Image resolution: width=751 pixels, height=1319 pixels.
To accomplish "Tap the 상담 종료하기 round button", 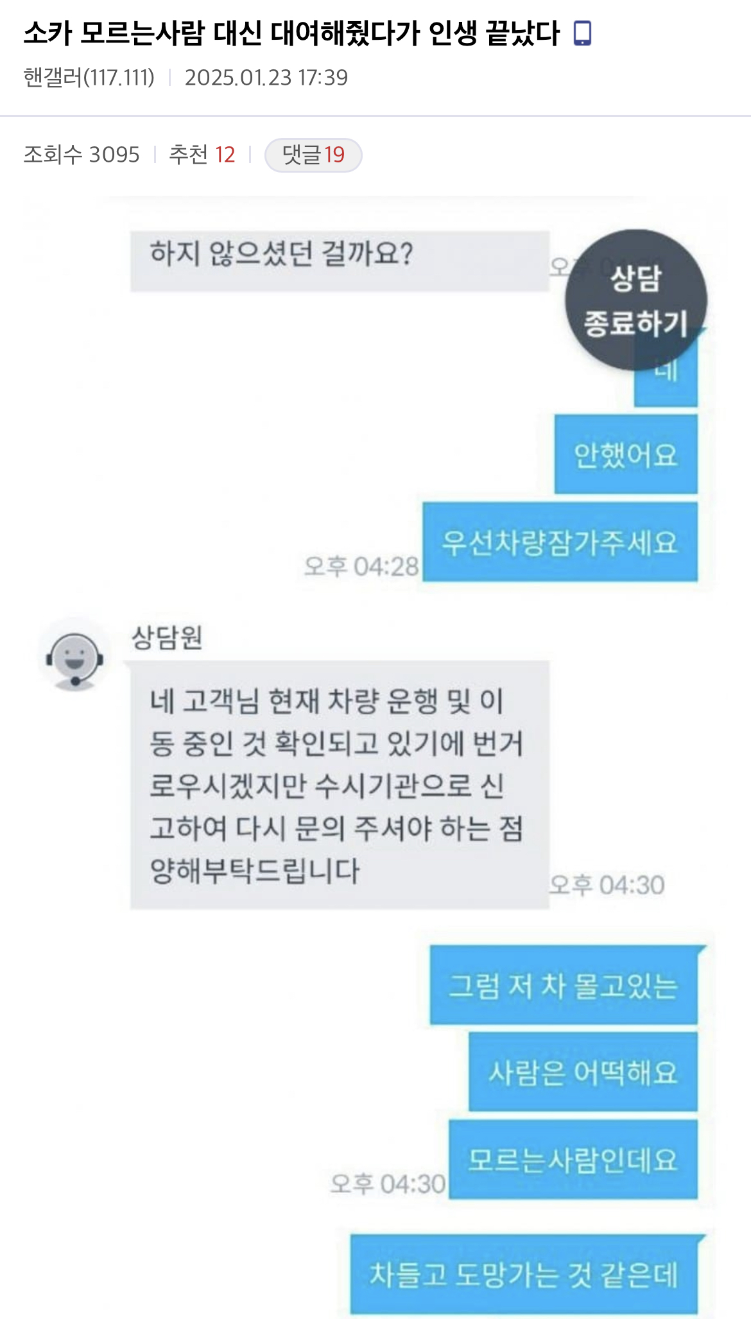I will point(636,300).
